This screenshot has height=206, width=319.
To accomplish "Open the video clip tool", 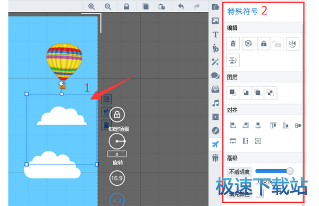I will point(215,117).
